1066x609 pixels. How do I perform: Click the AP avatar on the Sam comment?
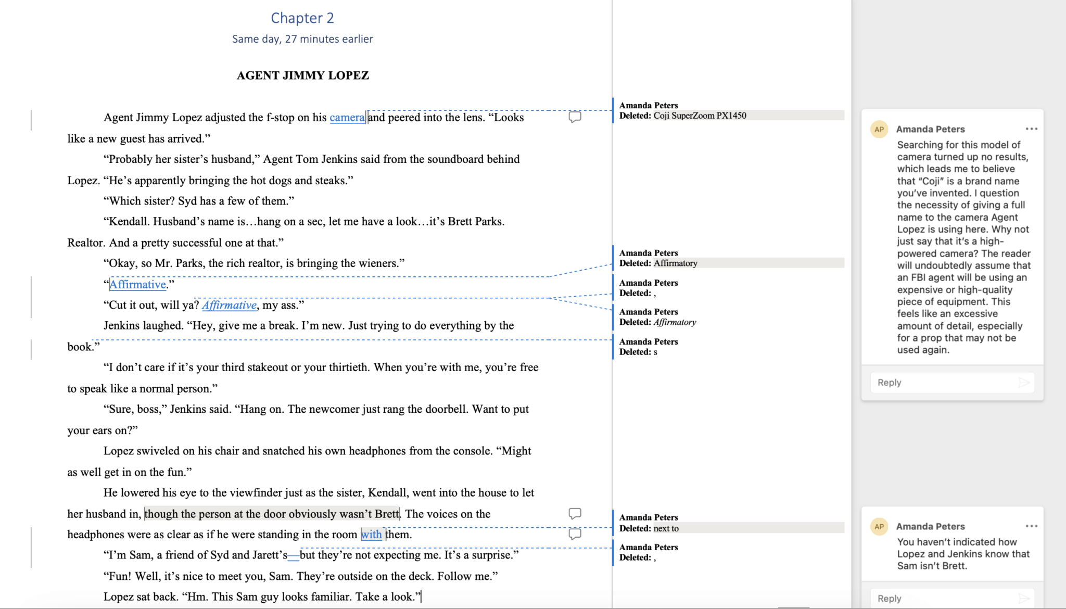click(879, 526)
